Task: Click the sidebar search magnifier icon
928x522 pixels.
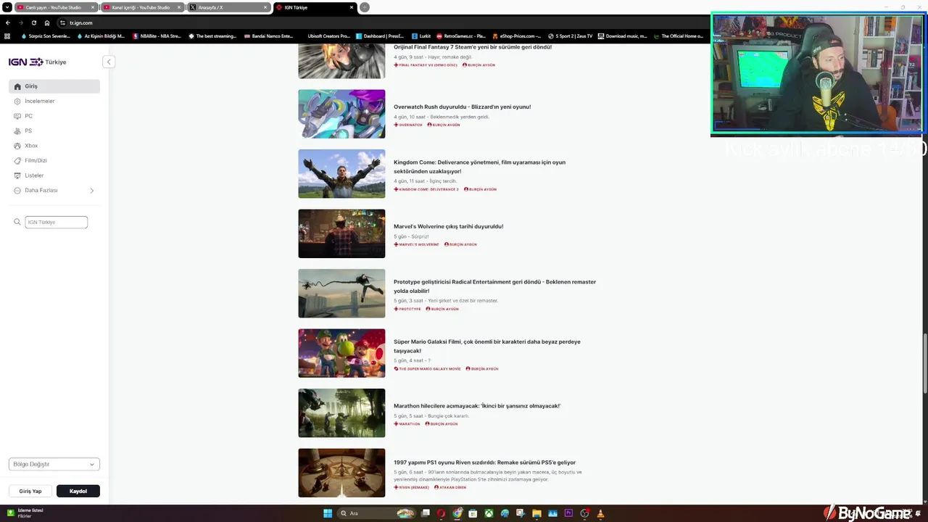Action: tap(17, 222)
